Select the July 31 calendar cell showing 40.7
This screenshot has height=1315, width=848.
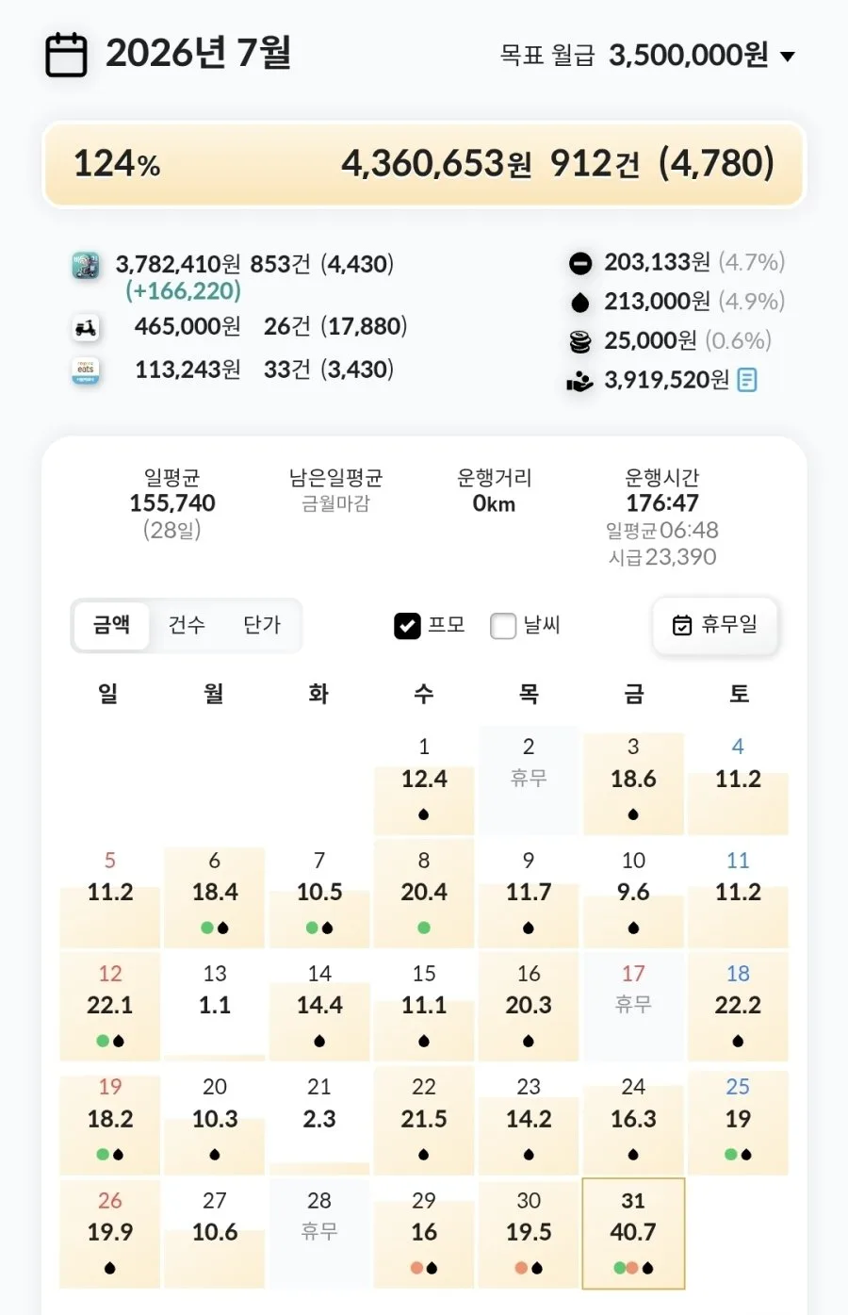pyautogui.click(x=633, y=1233)
